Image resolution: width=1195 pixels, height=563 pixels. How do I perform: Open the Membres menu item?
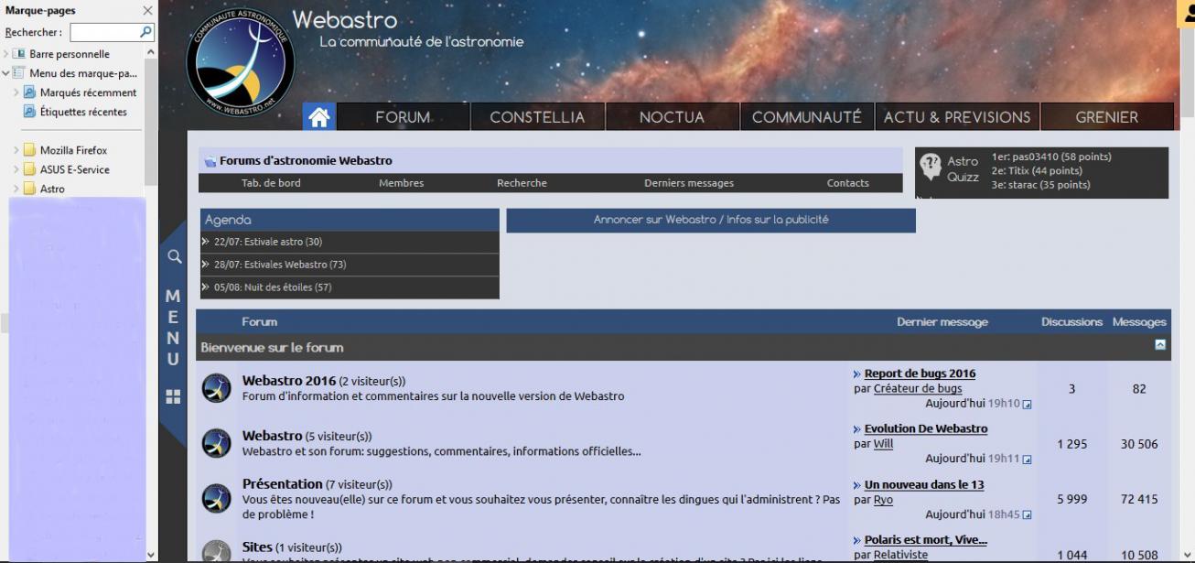pyautogui.click(x=401, y=183)
